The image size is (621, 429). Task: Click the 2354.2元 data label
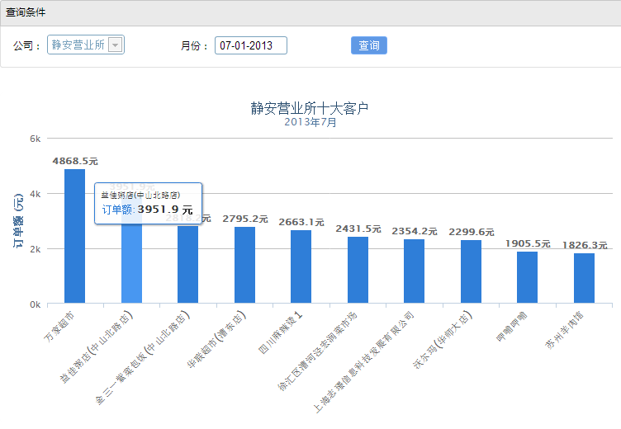(415, 231)
